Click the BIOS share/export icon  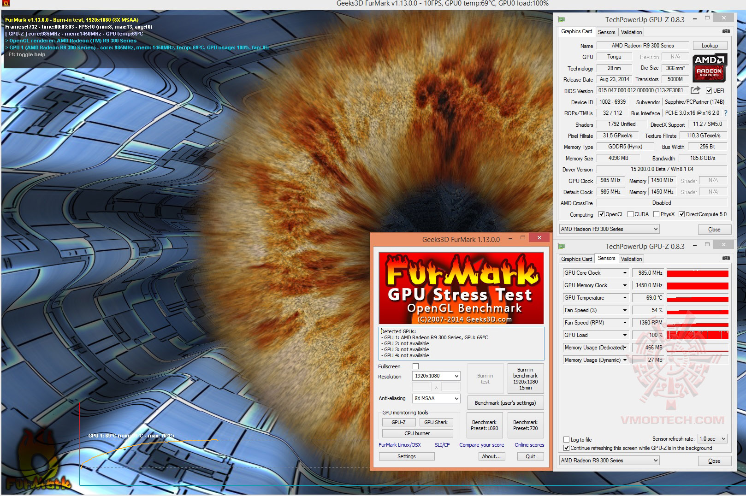click(696, 90)
